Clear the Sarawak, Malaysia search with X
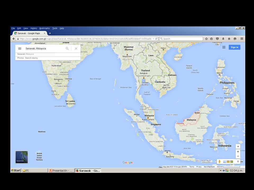Screen dimensions: 254x190 (x=76, y=49)
